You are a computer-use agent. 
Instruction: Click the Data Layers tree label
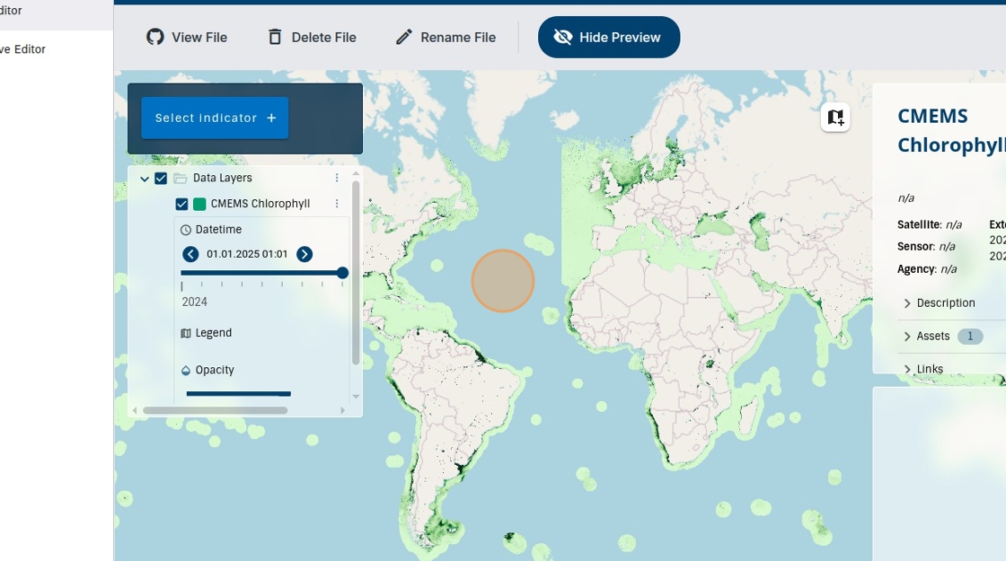point(223,179)
